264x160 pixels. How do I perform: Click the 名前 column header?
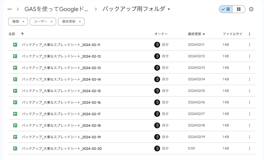pos(12,34)
